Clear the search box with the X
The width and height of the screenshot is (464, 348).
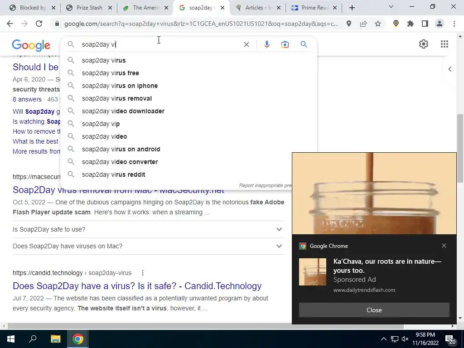tap(246, 44)
